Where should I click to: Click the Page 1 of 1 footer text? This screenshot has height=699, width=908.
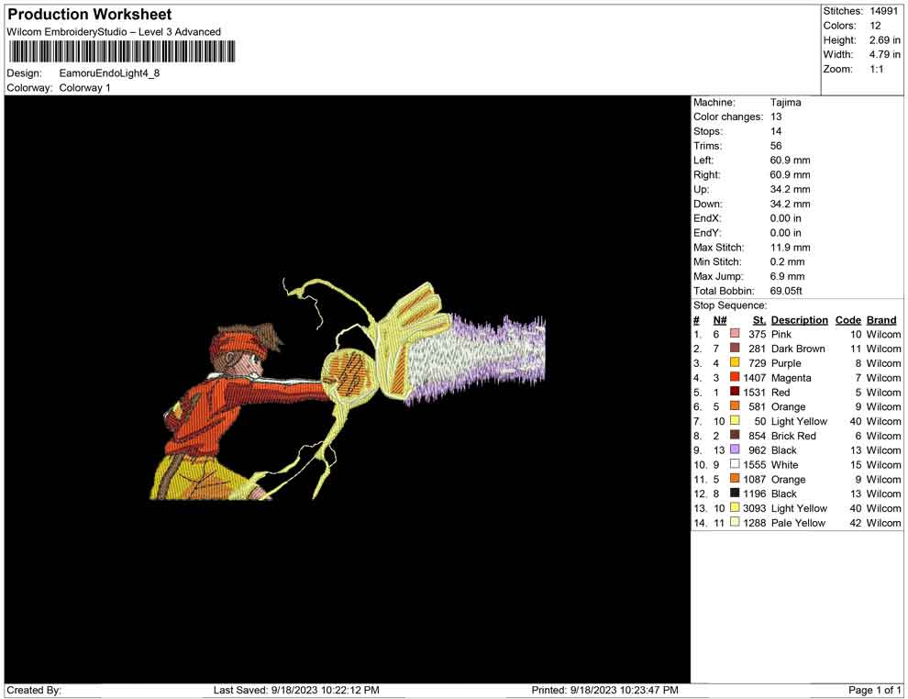875,690
